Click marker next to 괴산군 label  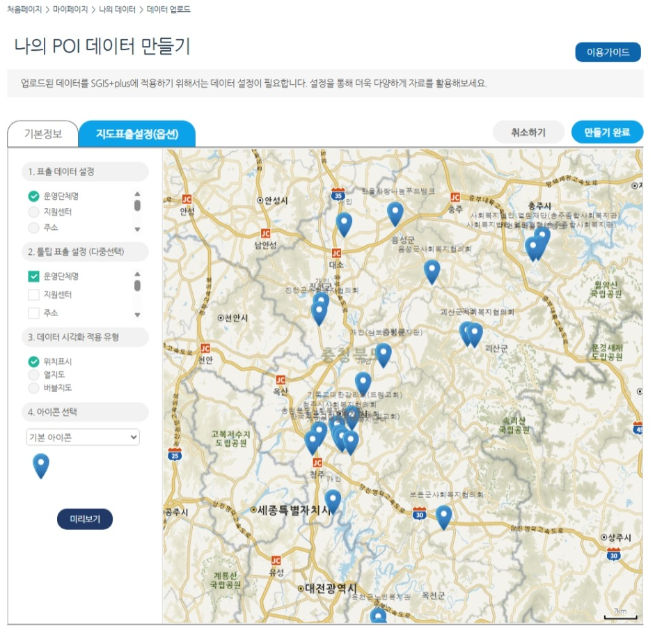point(475,335)
